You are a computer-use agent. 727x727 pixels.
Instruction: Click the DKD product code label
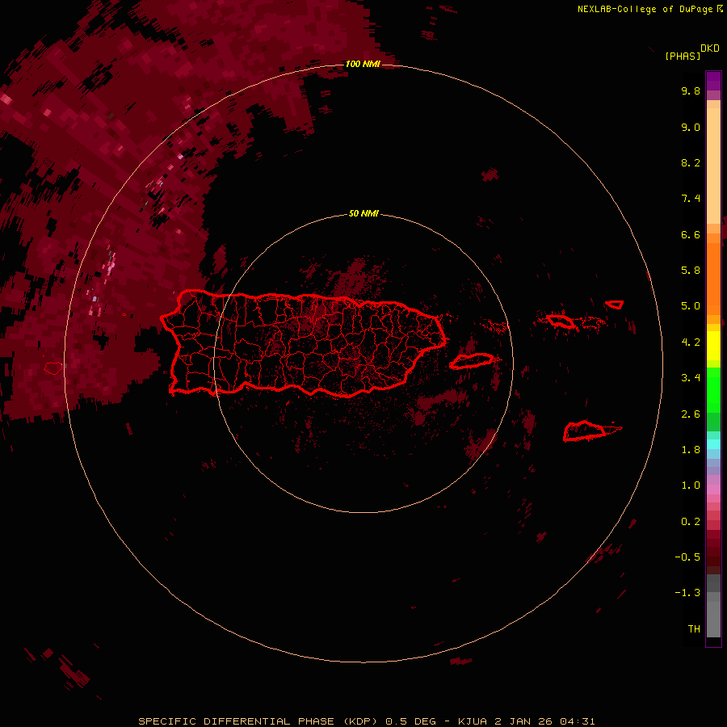coord(710,48)
